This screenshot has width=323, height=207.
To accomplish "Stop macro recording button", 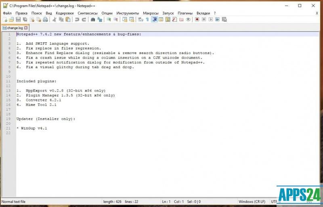I will [204, 19].
